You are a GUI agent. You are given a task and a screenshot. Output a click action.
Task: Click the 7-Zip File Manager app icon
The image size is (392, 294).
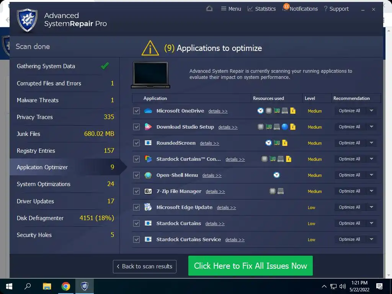tap(148, 191)
